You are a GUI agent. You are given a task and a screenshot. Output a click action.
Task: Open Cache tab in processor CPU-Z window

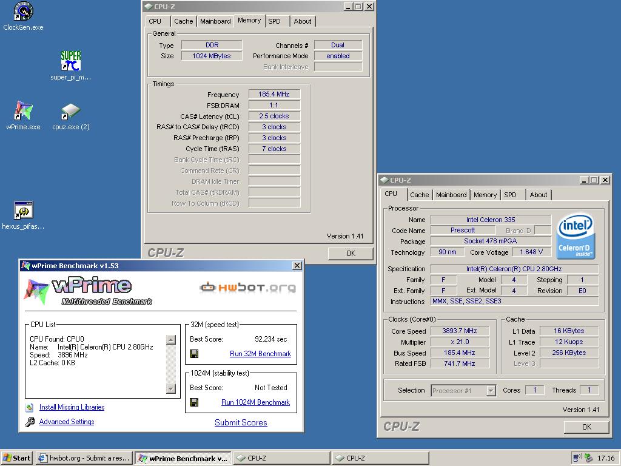pos(420,195)
